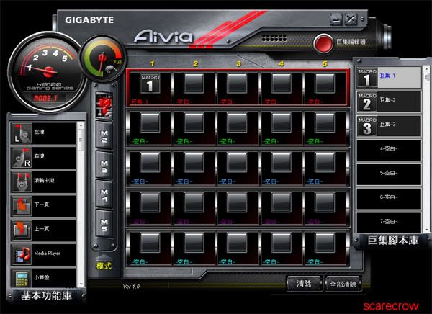Select the 巨集-3 macro entry
Image resolution: width=432 pixels, height=314 pixels.
coord(389,126)
